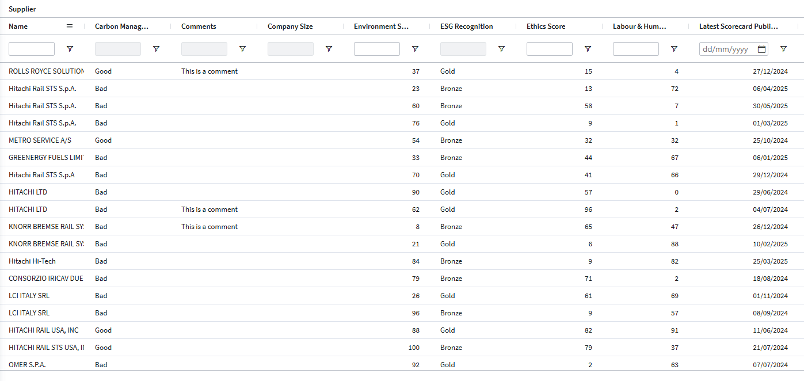804x381 pixels.
Task: Click the date 27/12/2024
Action: click(x=770, y=71)
